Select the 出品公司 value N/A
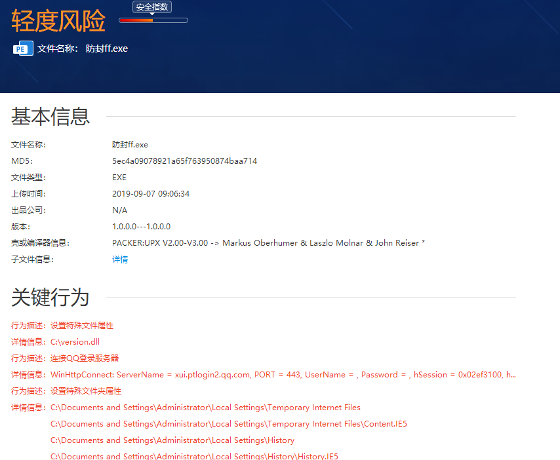560x460 pixels. (x=119, y=210)
